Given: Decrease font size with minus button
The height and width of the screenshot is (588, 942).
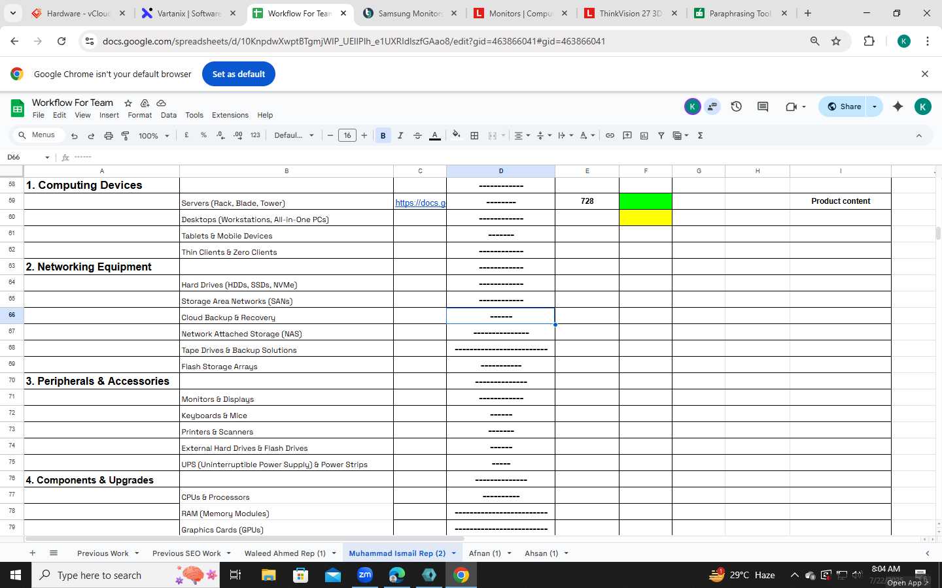Looking at the screenshot, I should click(x=330, y=135).
